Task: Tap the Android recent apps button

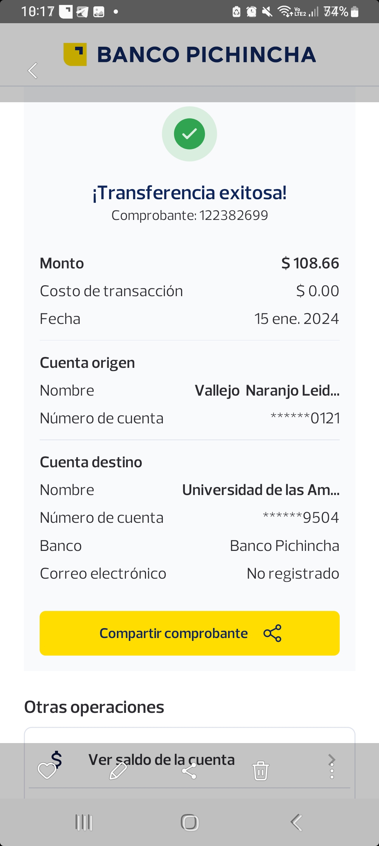Action: tap(84, 822)
